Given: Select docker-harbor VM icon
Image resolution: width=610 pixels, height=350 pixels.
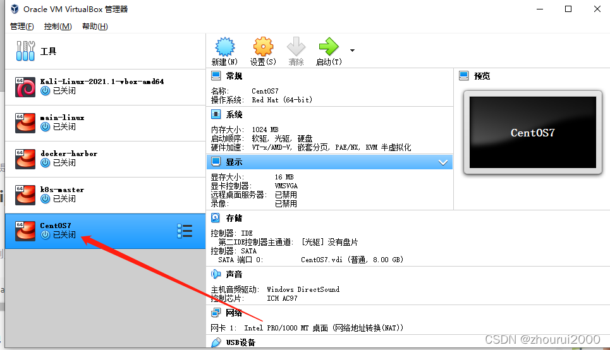Looking at the screenshot, I should coord(25,159).
